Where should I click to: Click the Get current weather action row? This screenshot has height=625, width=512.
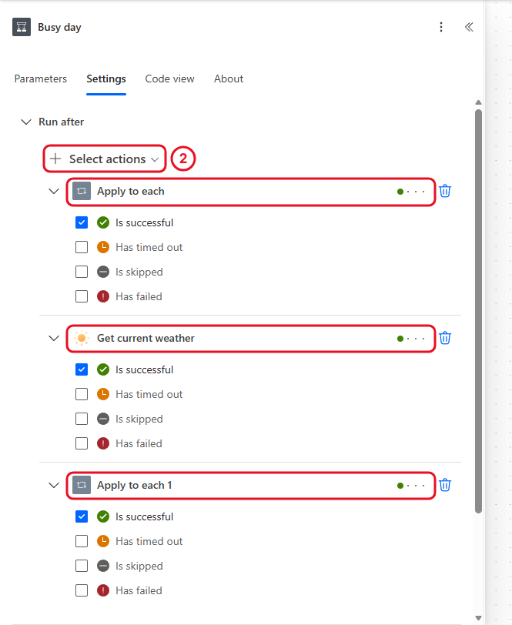coord(251,339)
